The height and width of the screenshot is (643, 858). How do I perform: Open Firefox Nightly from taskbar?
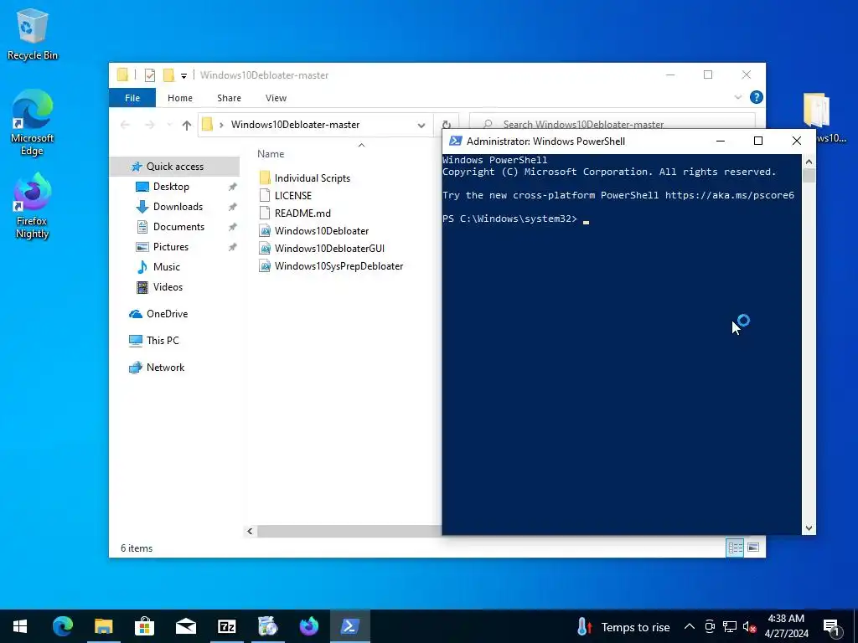308,626
